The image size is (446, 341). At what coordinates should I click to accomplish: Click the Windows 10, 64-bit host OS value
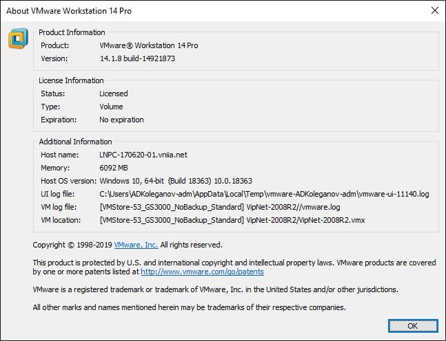176,181
